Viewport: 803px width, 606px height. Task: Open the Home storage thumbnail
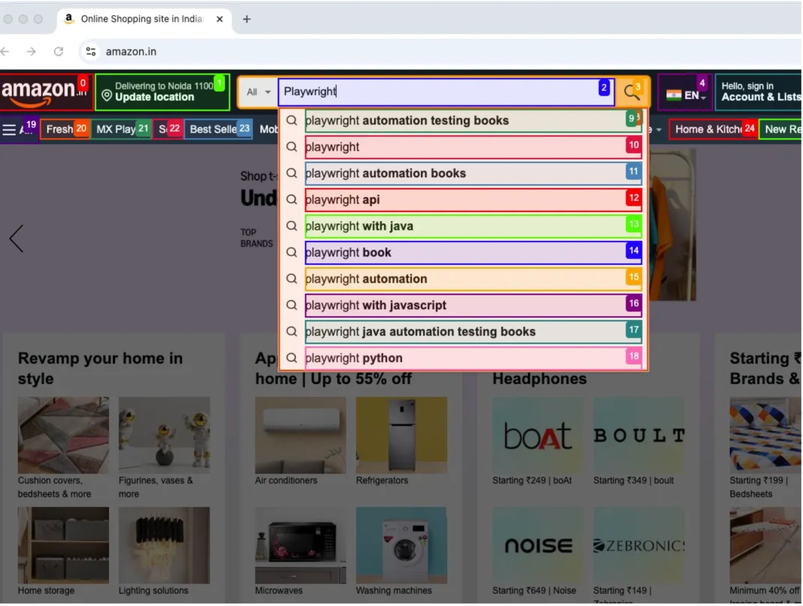point(63,546)
